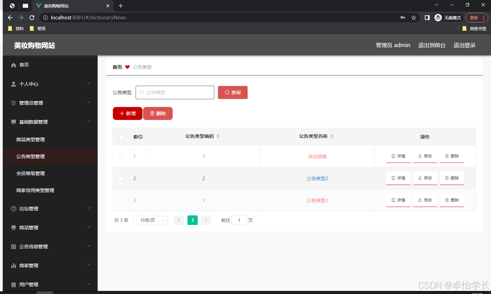Viewport: 491px width, 294px height.
Task: Click 修改 for the 公告类型2 row
Action: [425, 178]
